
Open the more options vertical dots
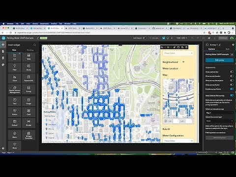(214, 38)
